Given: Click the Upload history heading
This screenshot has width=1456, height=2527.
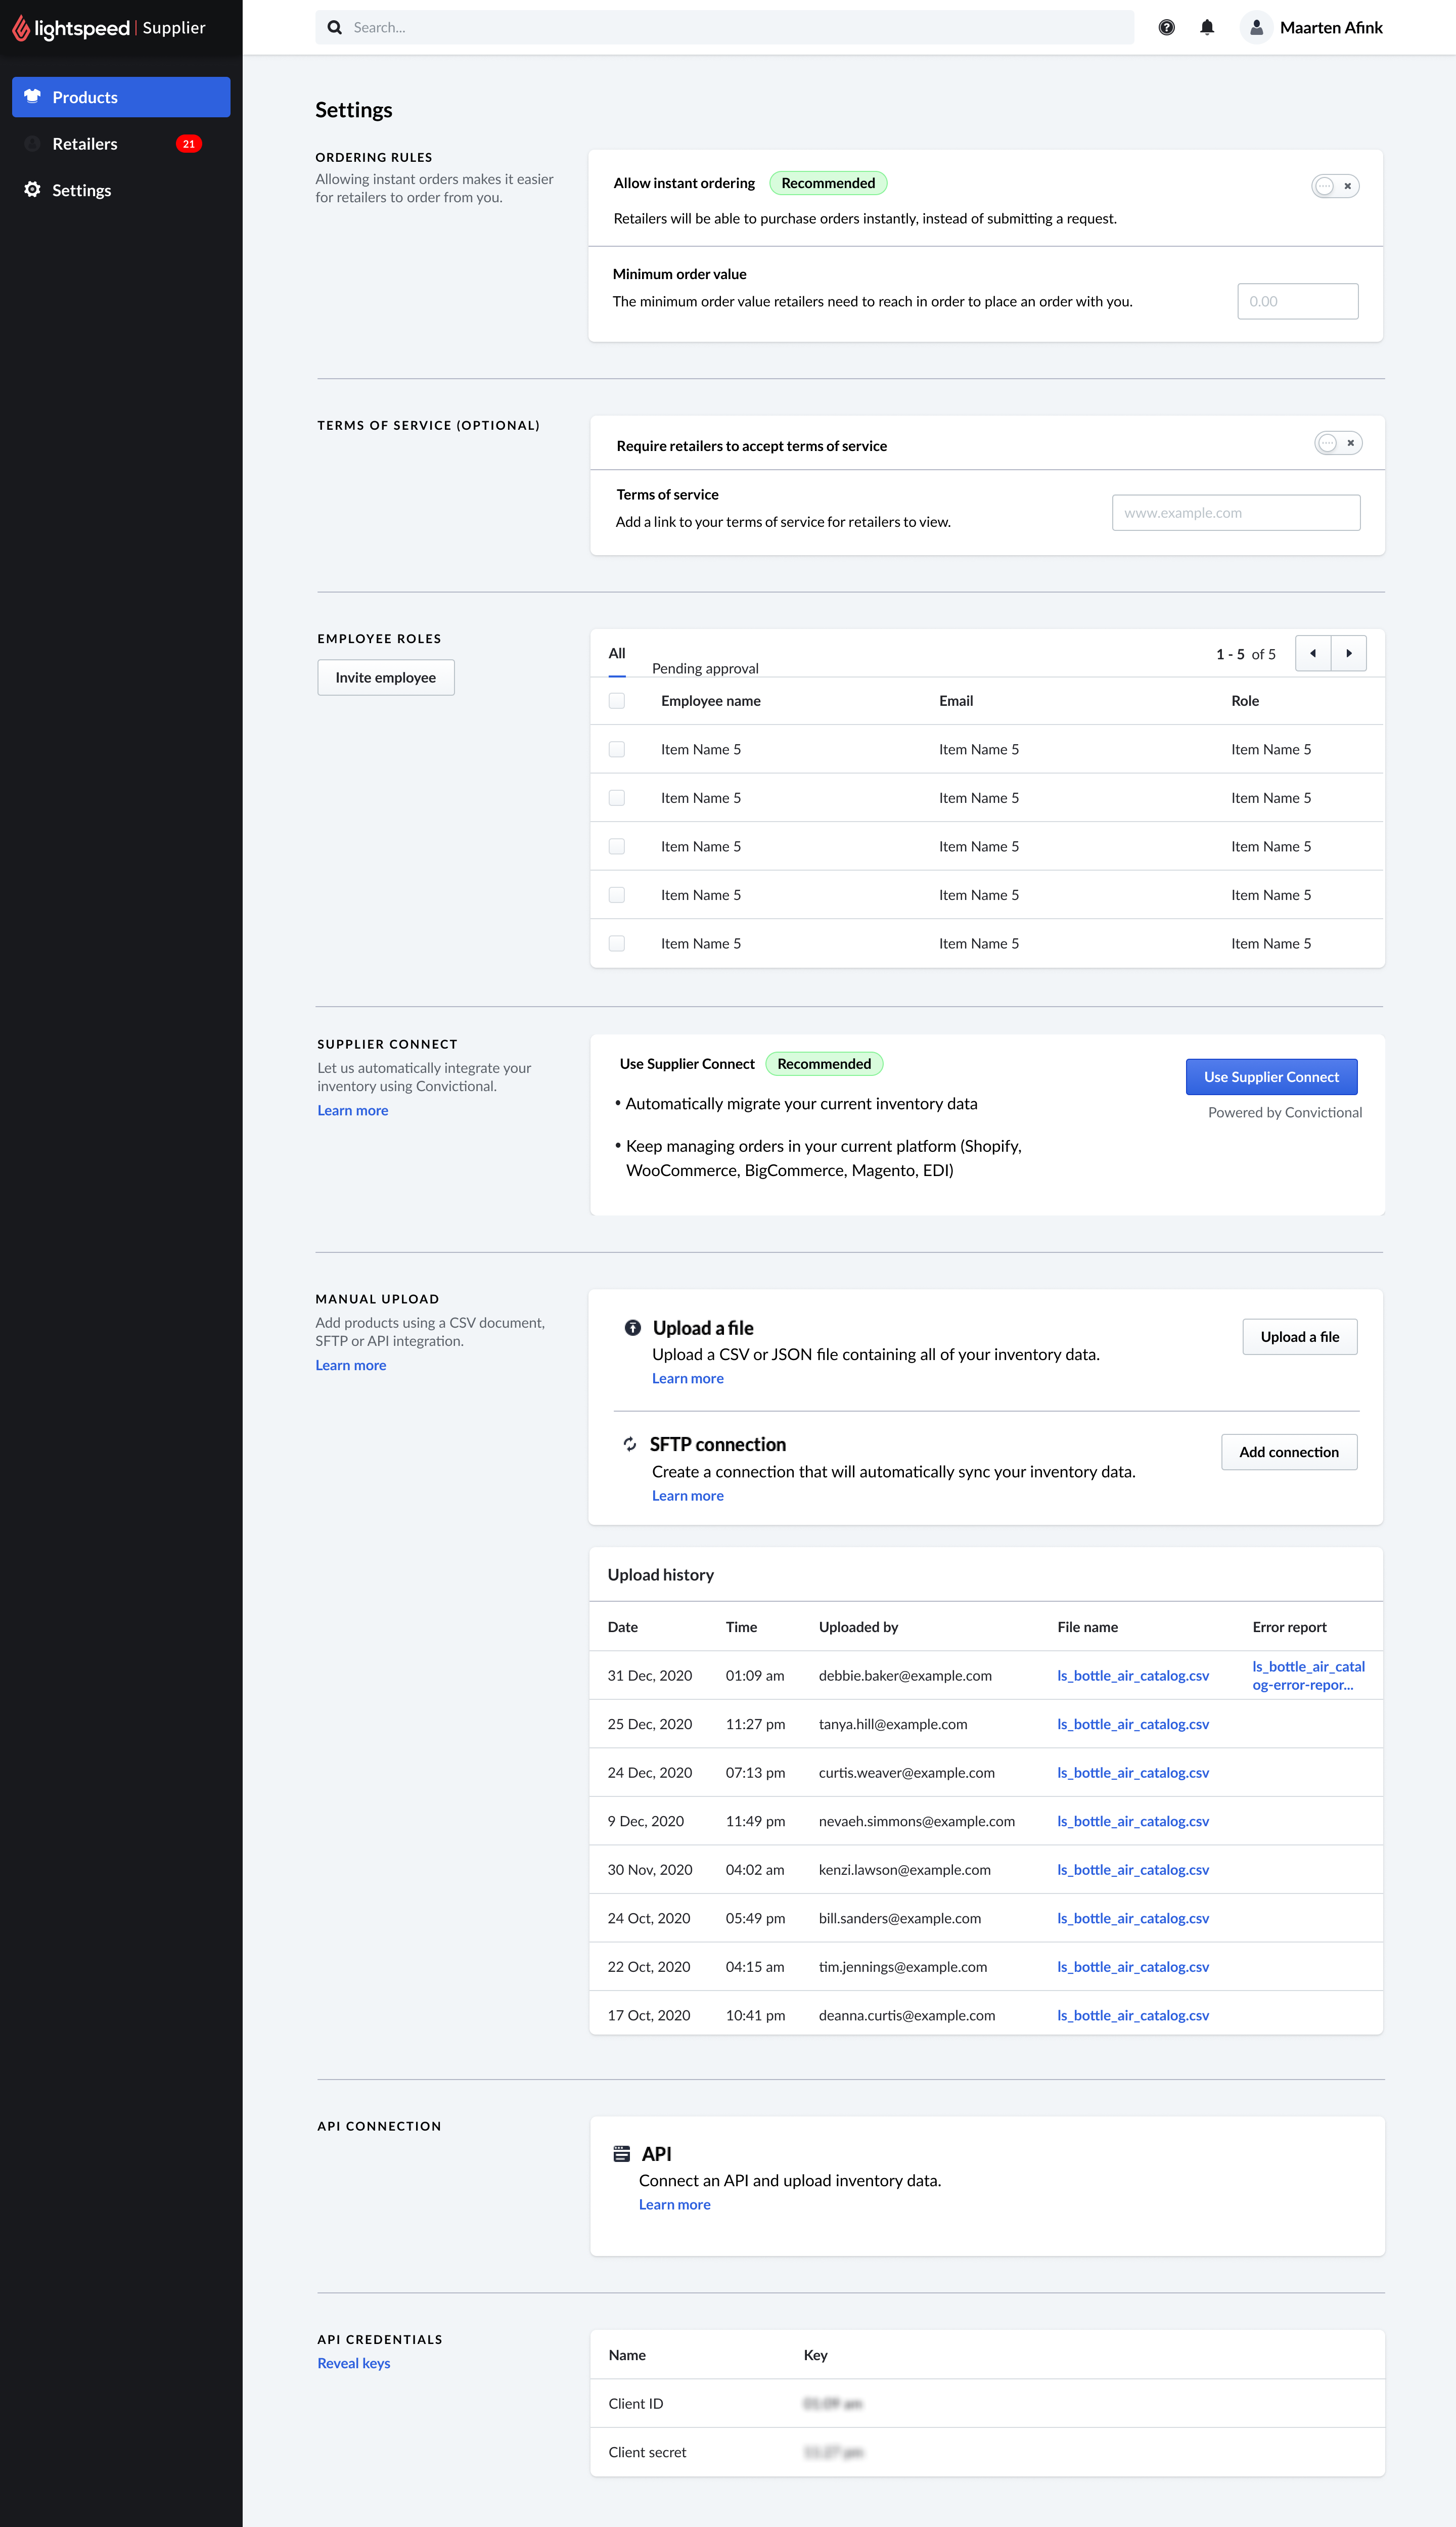Looking at the screenshot, I should tap(660, 1575).
